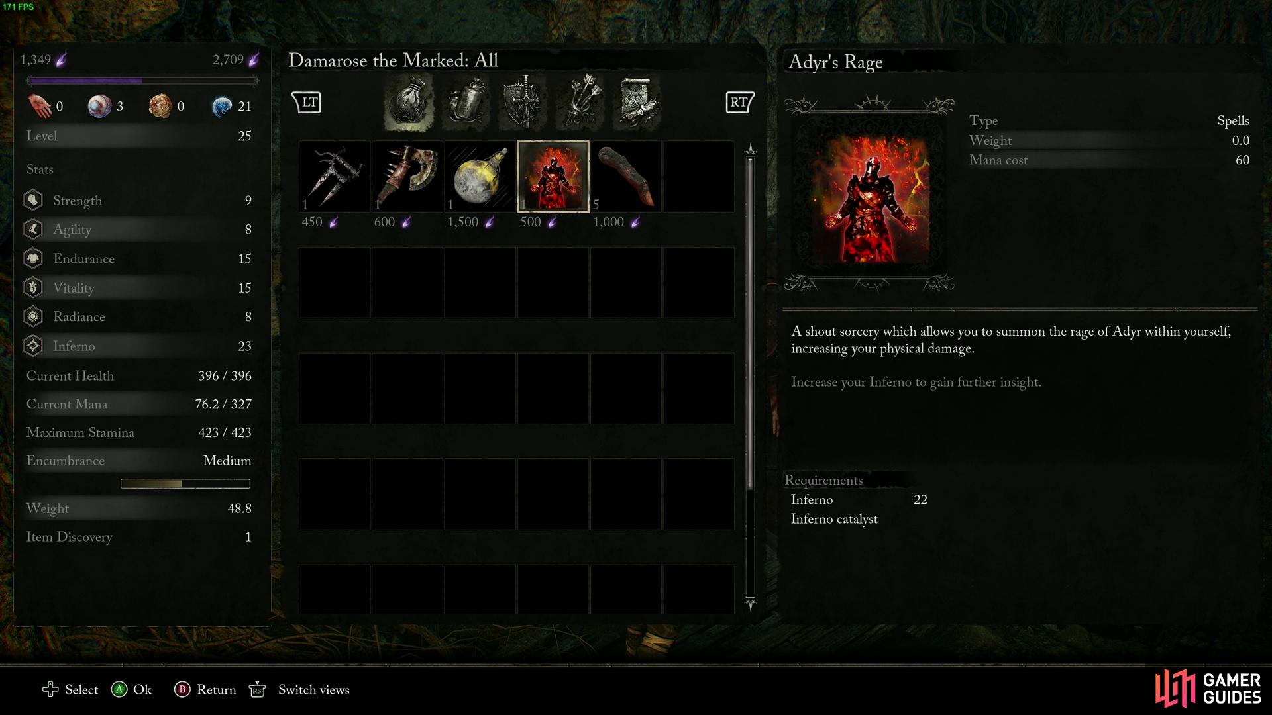
Task: Toggle LT equipment slot tab
Action: point(307,102)
